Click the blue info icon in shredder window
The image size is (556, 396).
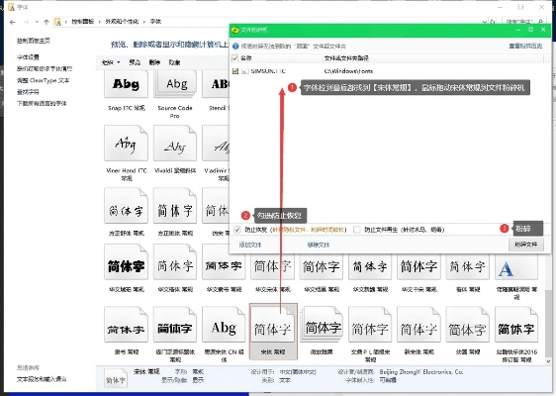coord(235,47)
